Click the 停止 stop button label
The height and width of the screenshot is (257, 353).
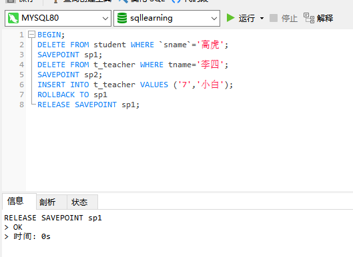pyautogui.click(x=290, y=18)
